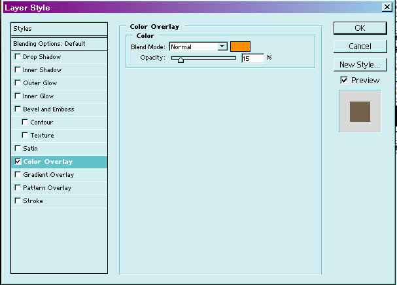The height and width of the screenshot is (285, 397).
Task: Toggle the Gradient Overlay checkbox
Action: [x=18, y=175]
